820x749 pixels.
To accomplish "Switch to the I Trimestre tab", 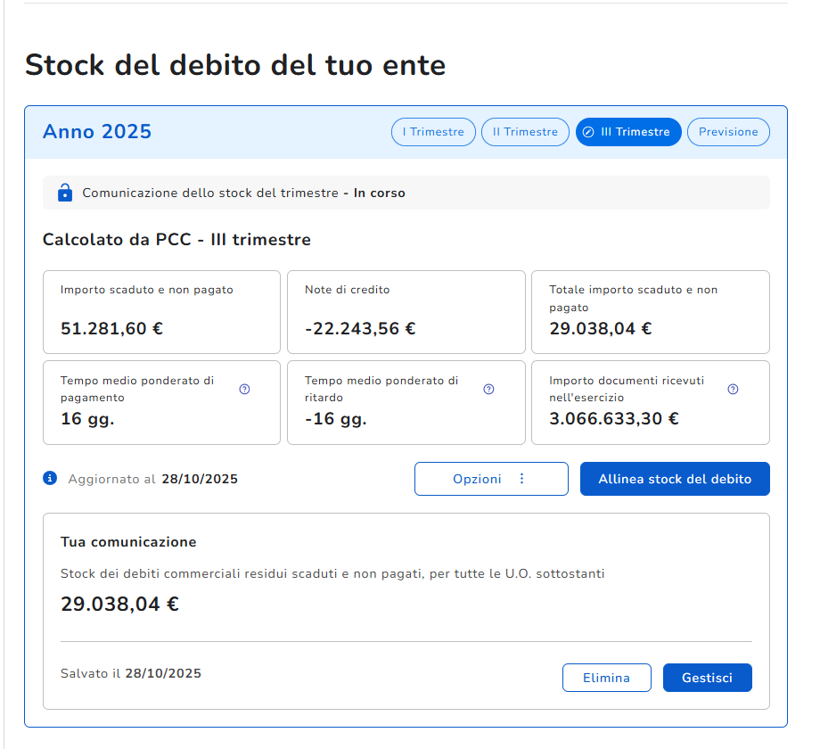I will click(x=433, y=132).
